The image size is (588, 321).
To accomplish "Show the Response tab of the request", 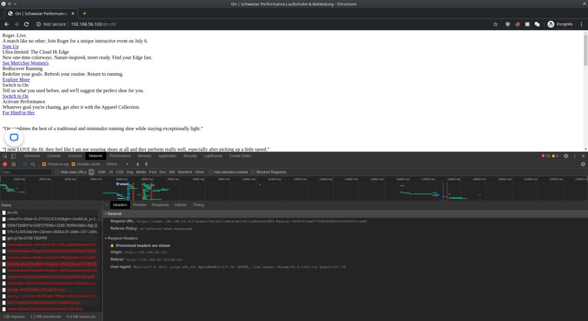I will [x=160, y=205].
